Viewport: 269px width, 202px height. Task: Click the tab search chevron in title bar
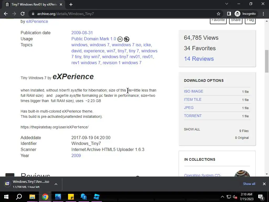(227, 4)
